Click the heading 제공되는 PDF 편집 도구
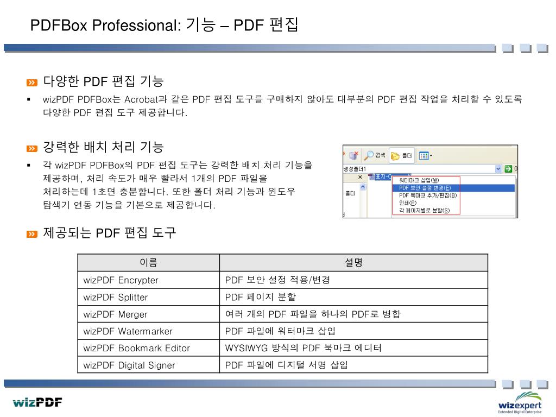 (x=110, y=232)
